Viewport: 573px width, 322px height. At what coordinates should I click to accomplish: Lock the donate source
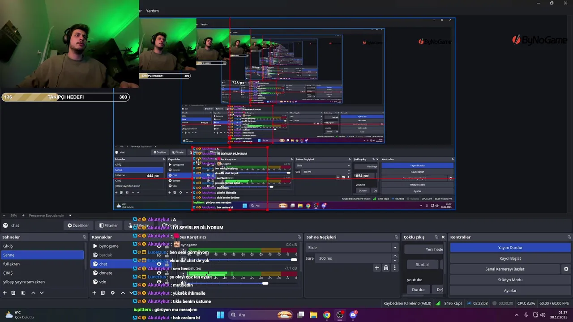(167, 273)
